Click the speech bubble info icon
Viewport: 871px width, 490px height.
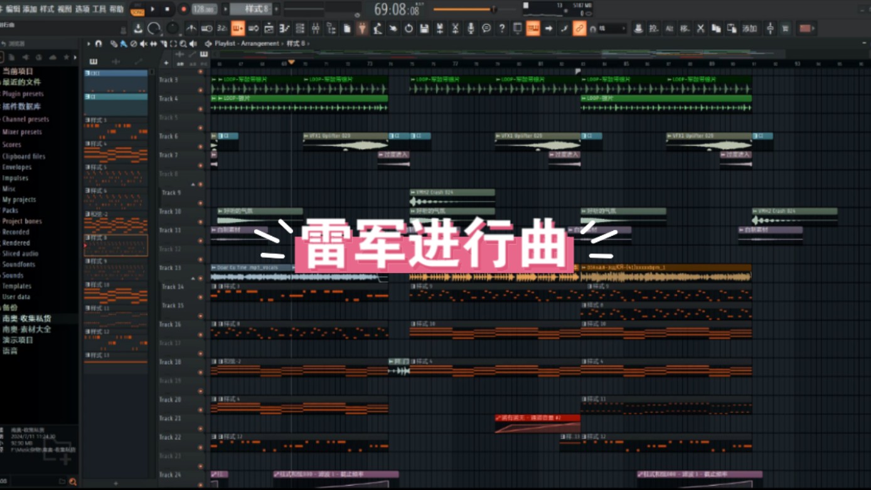(x=486, y=28)
